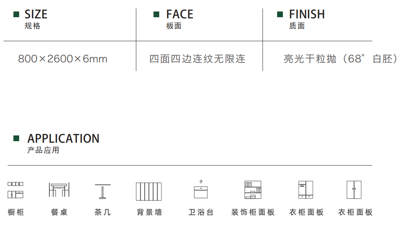Click the bathroom vanity (卫浴台) icon
This screenshot has width=400, height=233.
pos(201,189)
